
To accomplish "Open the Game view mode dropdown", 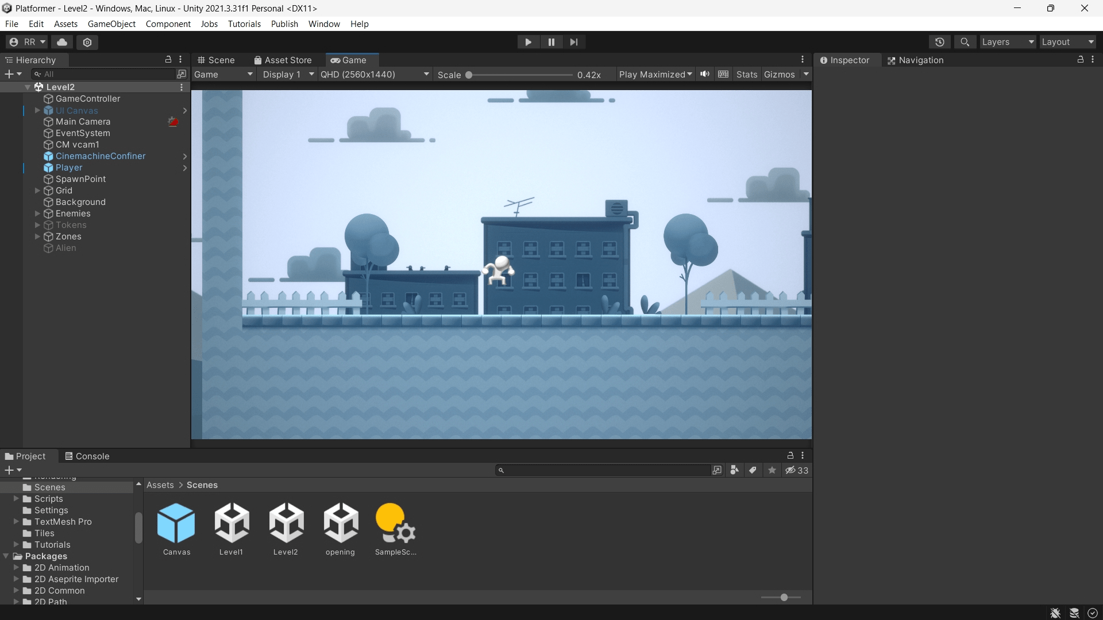I will pyautogui.click(x=223, y=75).
